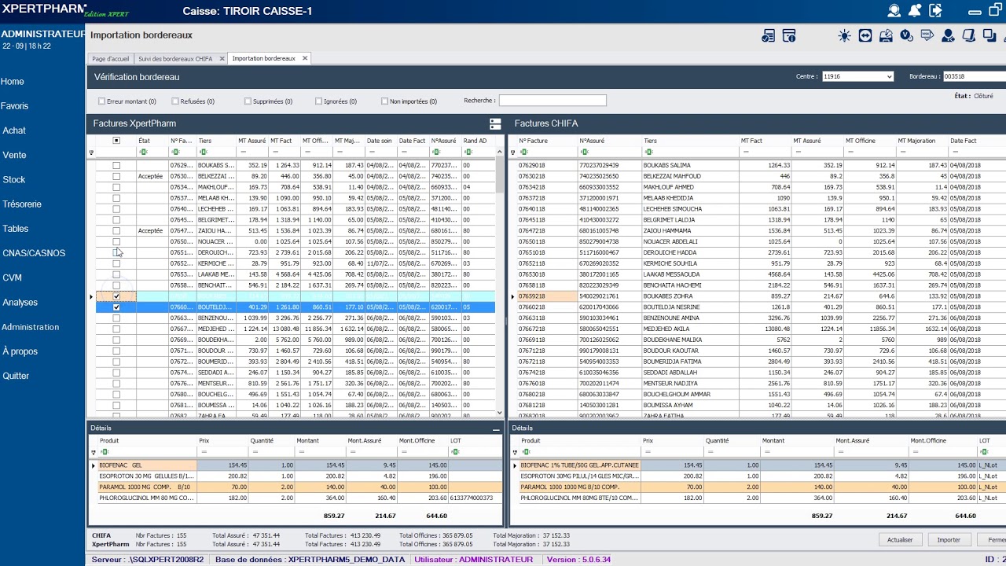Check the BELKEZZAI row checkbox
1006x566 pixels.
coord(116,177)
